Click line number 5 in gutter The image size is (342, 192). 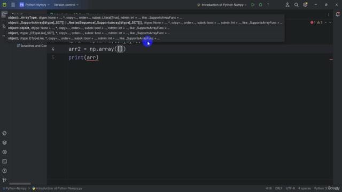pos(53,58)
